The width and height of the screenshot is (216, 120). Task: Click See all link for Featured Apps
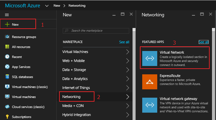click(x=203, y=42)
